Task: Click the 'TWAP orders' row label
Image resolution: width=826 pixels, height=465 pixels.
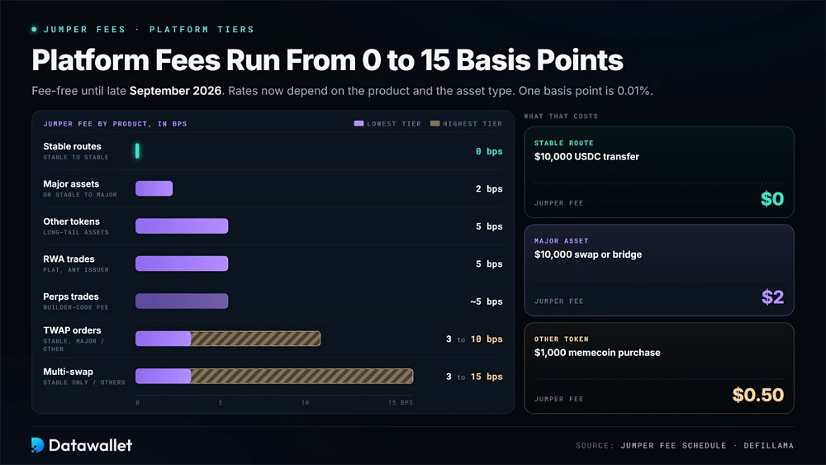Action: pyautogui.click(x=72, y=330)
